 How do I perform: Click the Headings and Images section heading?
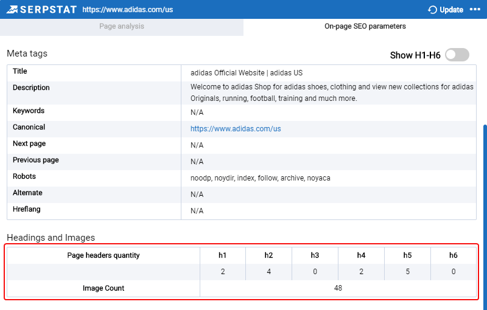click(x=51, y=238)
